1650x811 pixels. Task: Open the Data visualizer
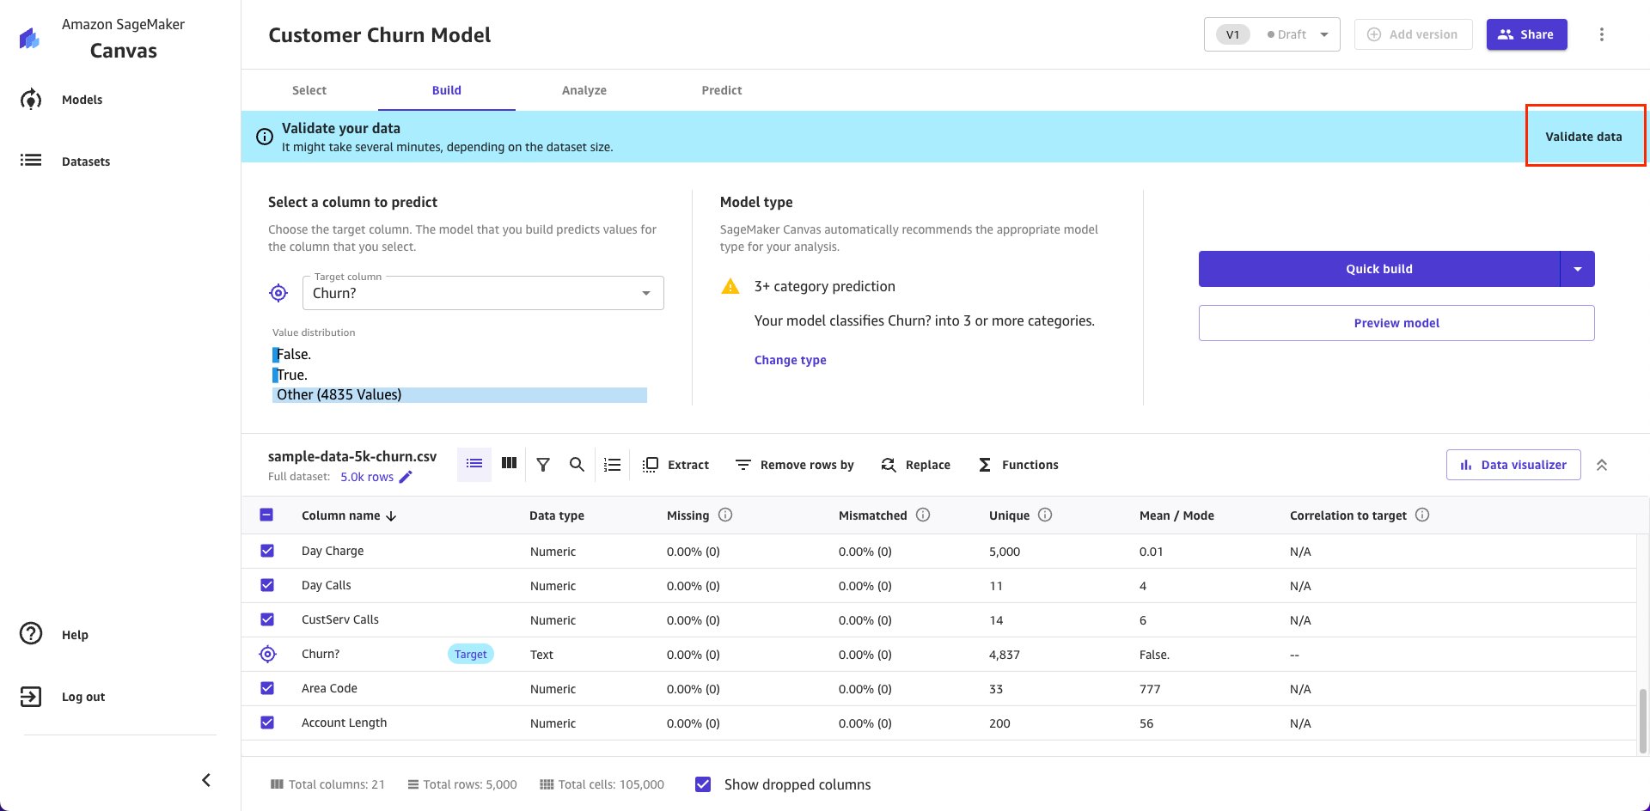[1513, 465]
